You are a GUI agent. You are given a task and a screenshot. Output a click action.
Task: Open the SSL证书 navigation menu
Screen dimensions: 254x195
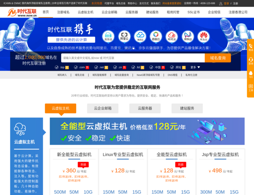[x=193, y=12]
